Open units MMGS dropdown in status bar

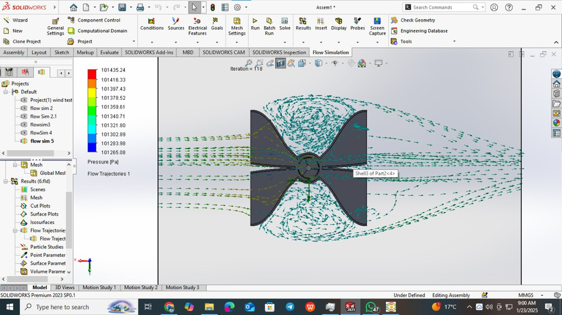[542, 295]
